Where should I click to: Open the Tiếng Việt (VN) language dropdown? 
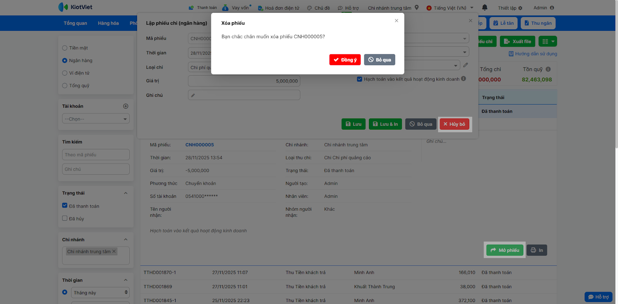450,8
